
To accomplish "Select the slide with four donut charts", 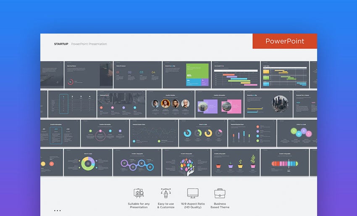I will [203, 133].
